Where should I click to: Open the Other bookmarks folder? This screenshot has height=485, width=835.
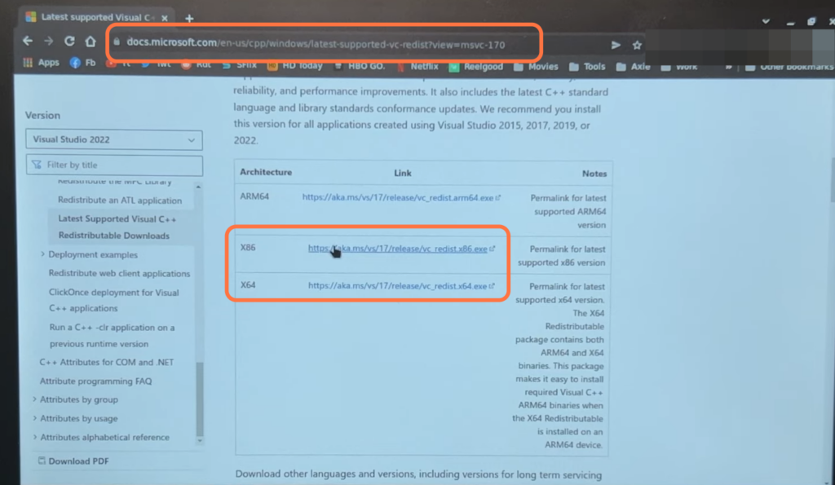789,67
